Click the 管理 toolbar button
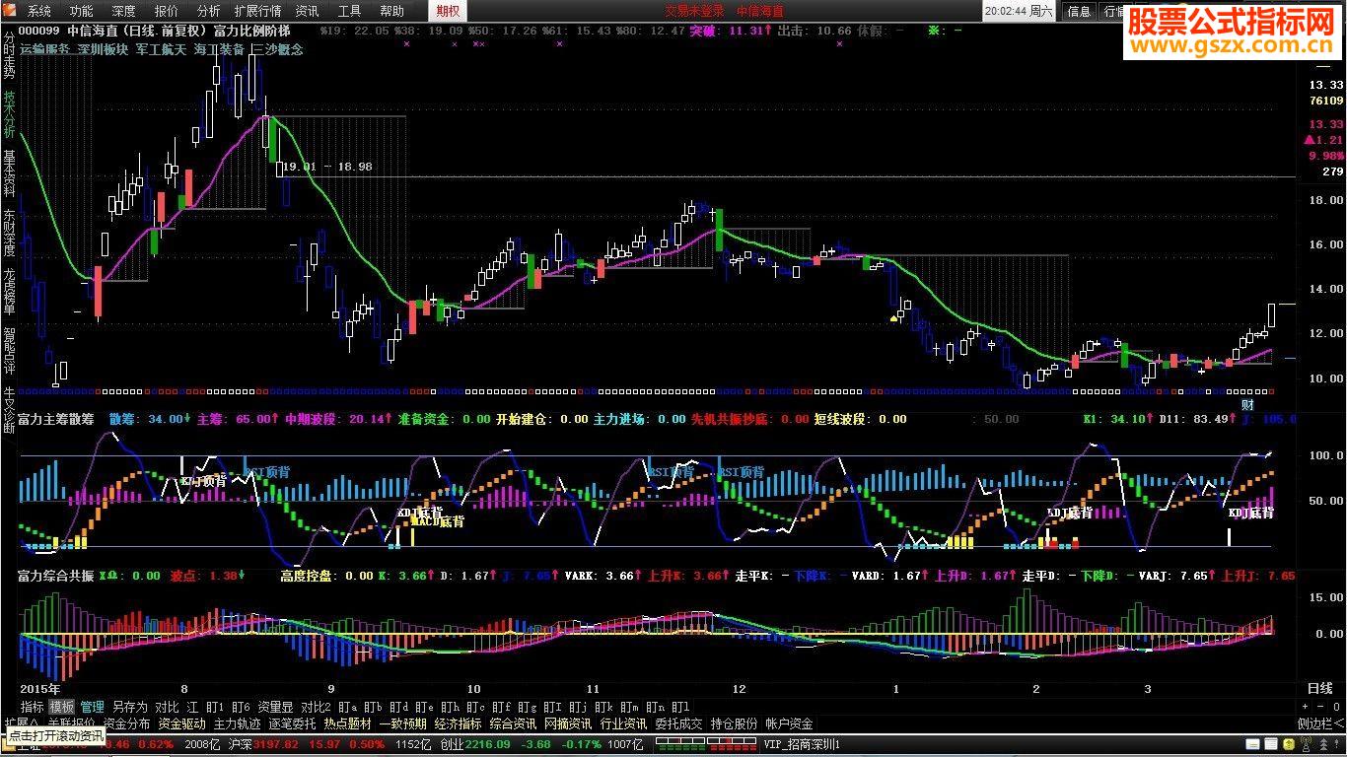1347x757 pixels. point(92,707)
